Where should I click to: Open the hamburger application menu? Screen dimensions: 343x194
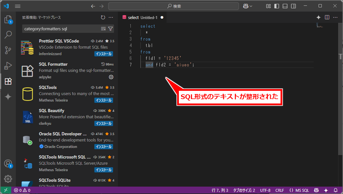[18, 6]
